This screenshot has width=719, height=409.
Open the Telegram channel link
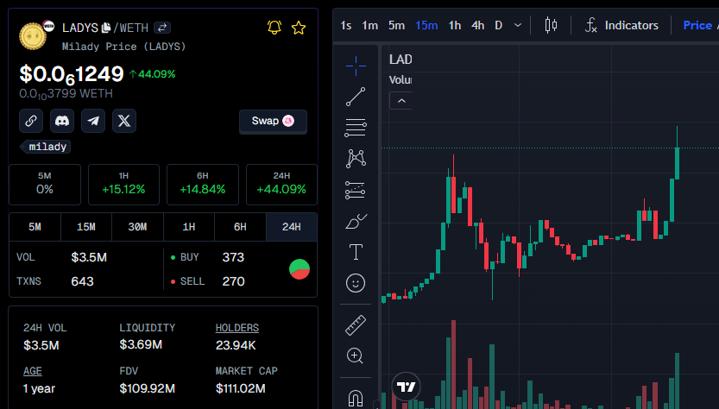(93, 121)
